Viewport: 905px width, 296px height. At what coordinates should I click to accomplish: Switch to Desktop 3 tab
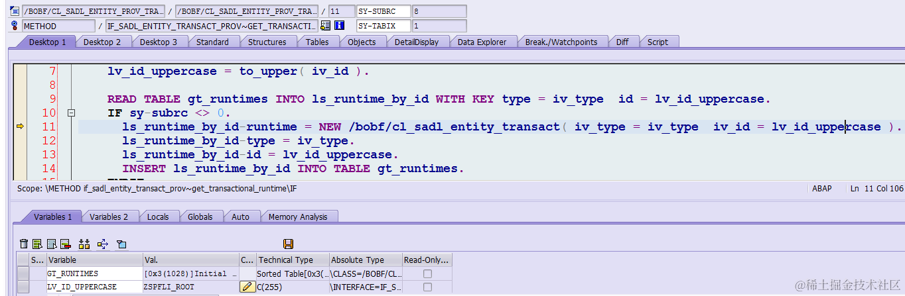tap(159, 42)
